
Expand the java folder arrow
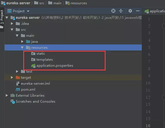(22, 42)
